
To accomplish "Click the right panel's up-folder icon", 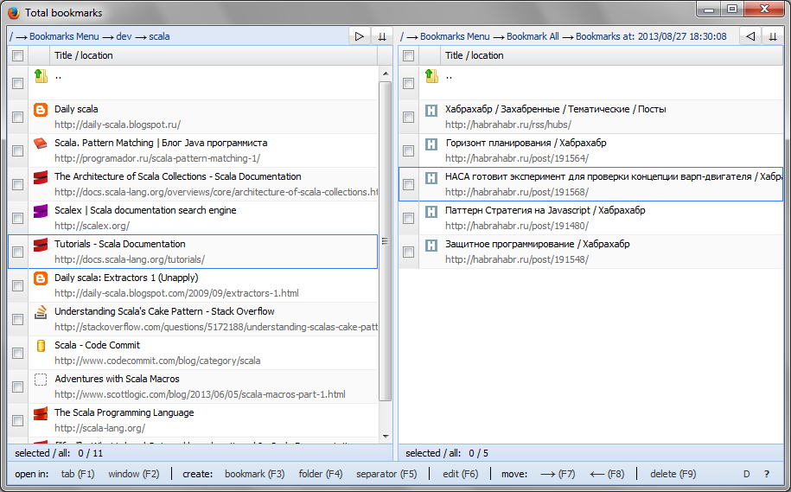I will 431,76.
